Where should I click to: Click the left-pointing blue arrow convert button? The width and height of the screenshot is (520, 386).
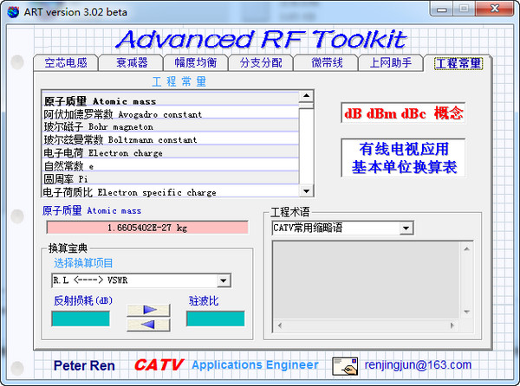(149, 325)
